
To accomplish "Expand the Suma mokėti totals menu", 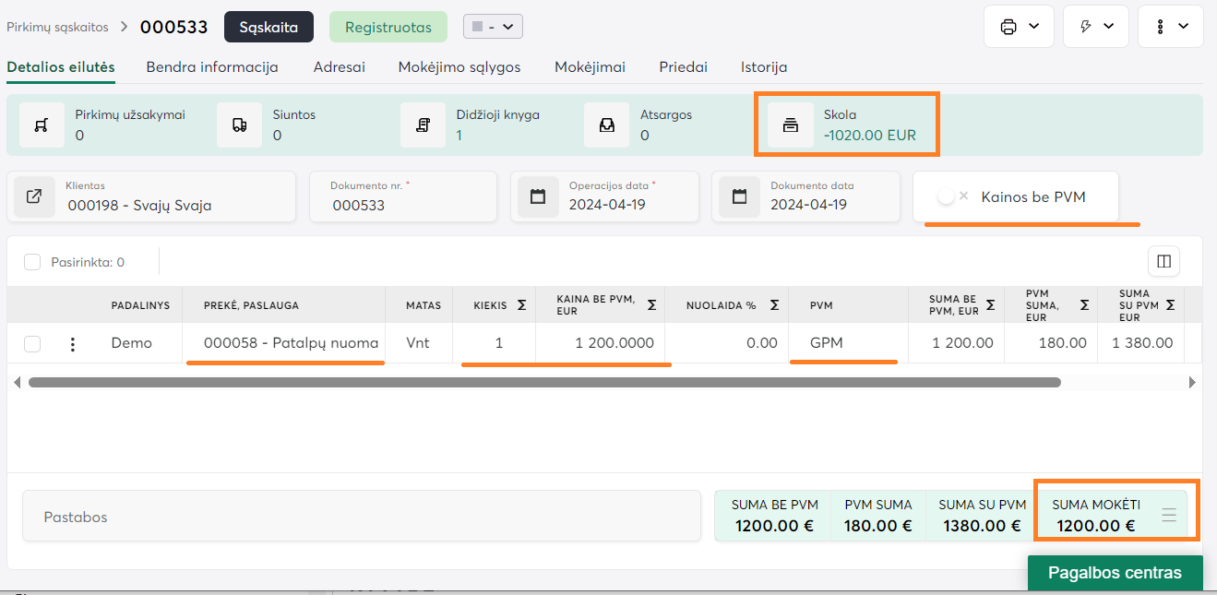I will point(1169,516).
